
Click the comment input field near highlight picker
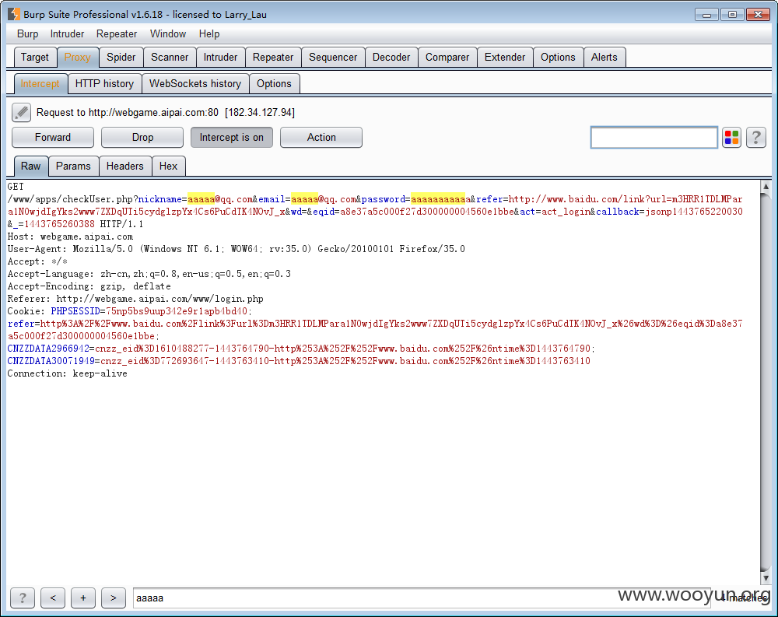654,138
